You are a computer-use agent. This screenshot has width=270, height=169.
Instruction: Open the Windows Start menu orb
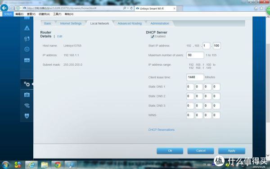point(5,165)
